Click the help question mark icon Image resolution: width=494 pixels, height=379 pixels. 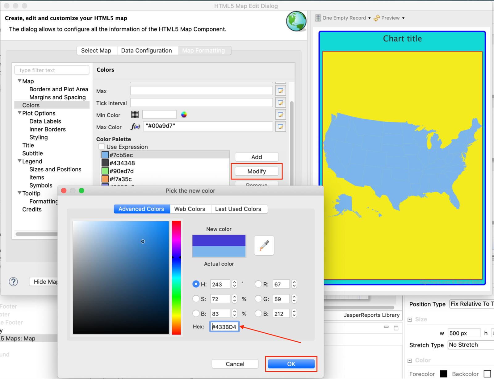pyautogui.click(x=13, y=281)
